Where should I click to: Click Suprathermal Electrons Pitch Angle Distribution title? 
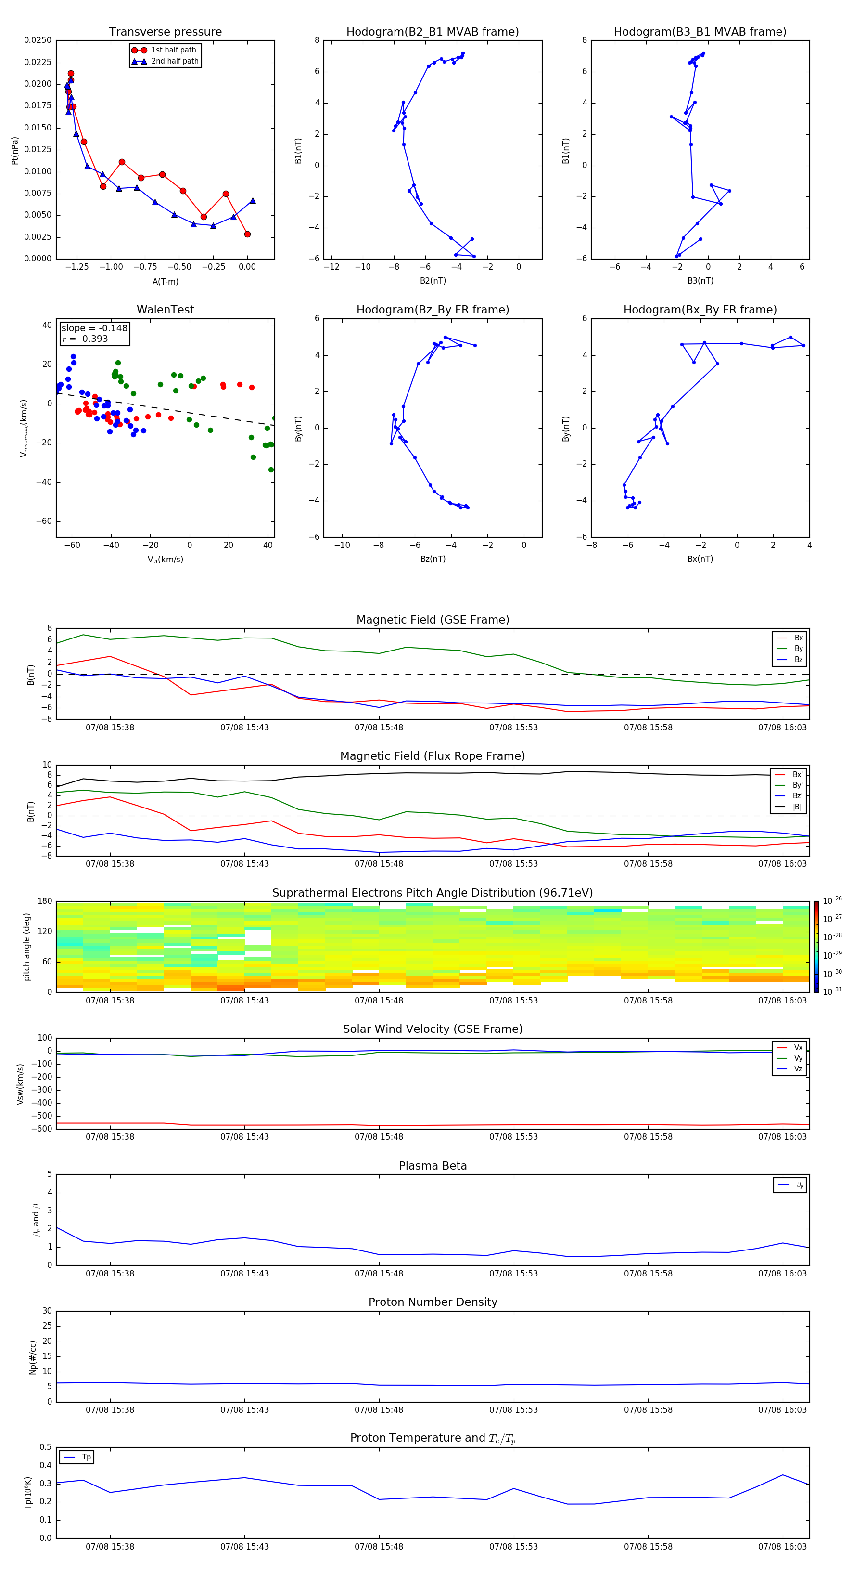click(433, 893)
